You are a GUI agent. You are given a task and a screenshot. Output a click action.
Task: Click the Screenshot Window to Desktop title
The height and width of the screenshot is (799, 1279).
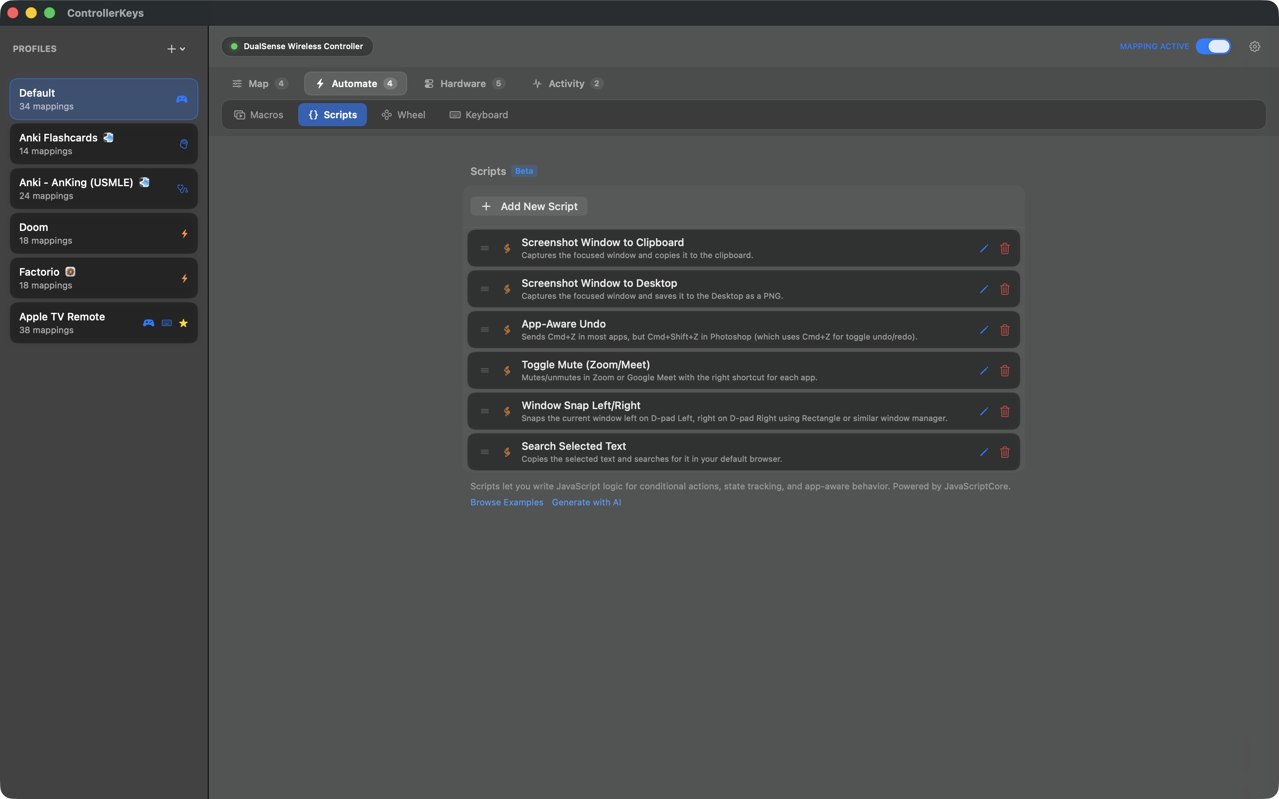point(599,283)
